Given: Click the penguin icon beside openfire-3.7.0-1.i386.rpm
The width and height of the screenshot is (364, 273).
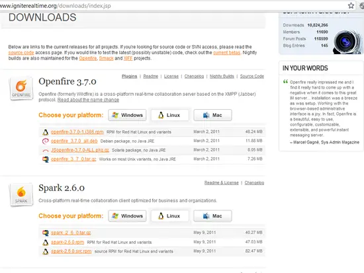Looking at the screenshot, I should (46, 132).
